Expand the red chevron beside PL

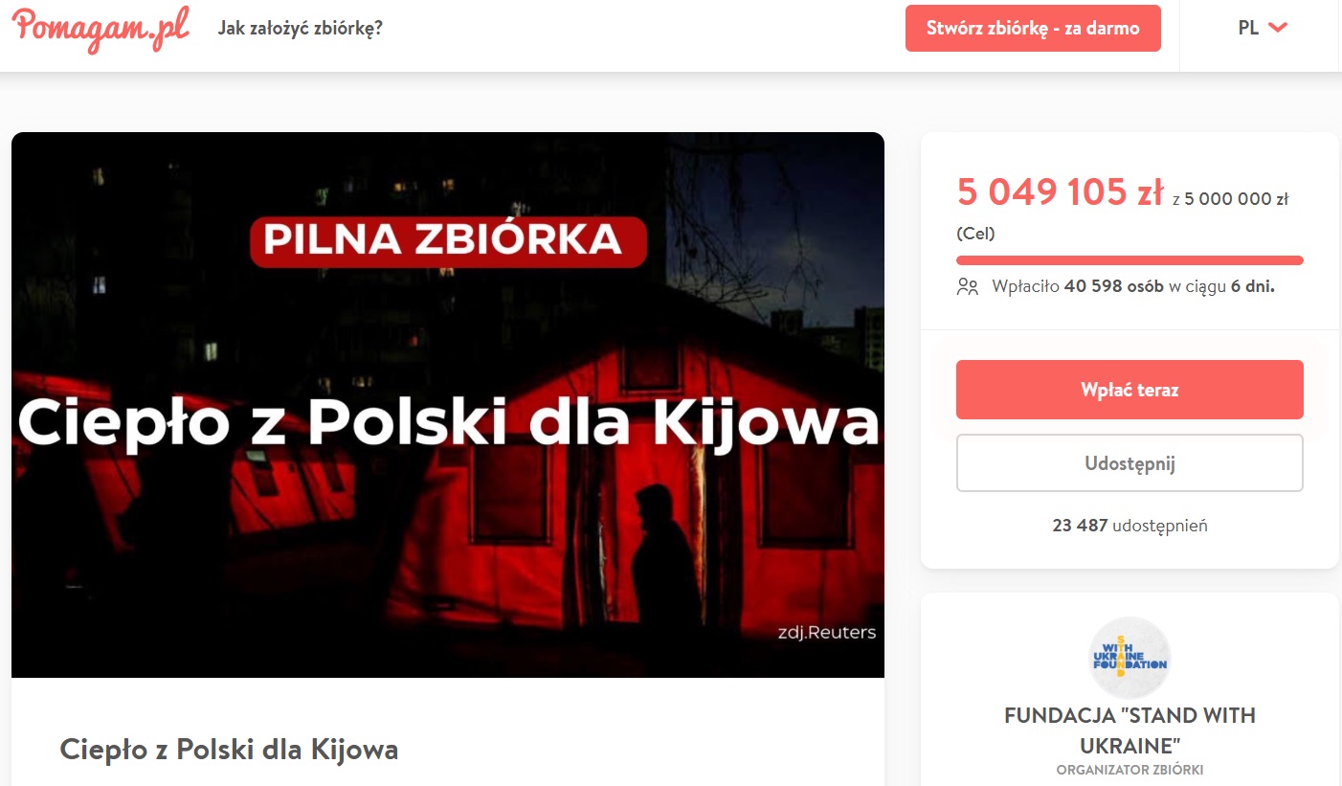coord(1278,28)
